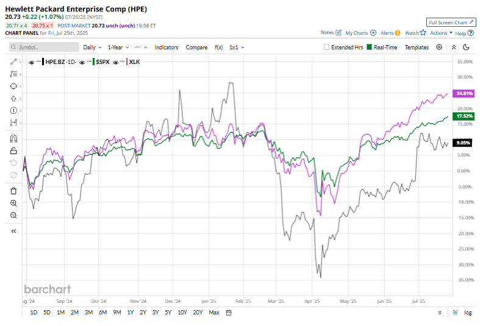Open the calendar date range icon
The image size is (480, 326).
(229, 313)
